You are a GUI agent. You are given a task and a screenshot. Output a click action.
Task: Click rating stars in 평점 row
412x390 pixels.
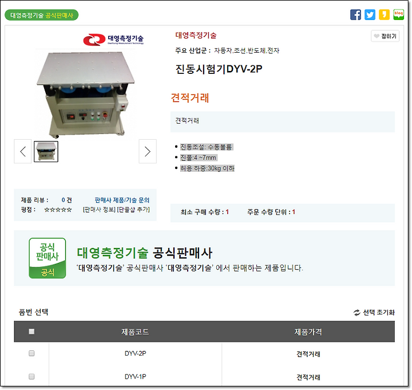58,210
